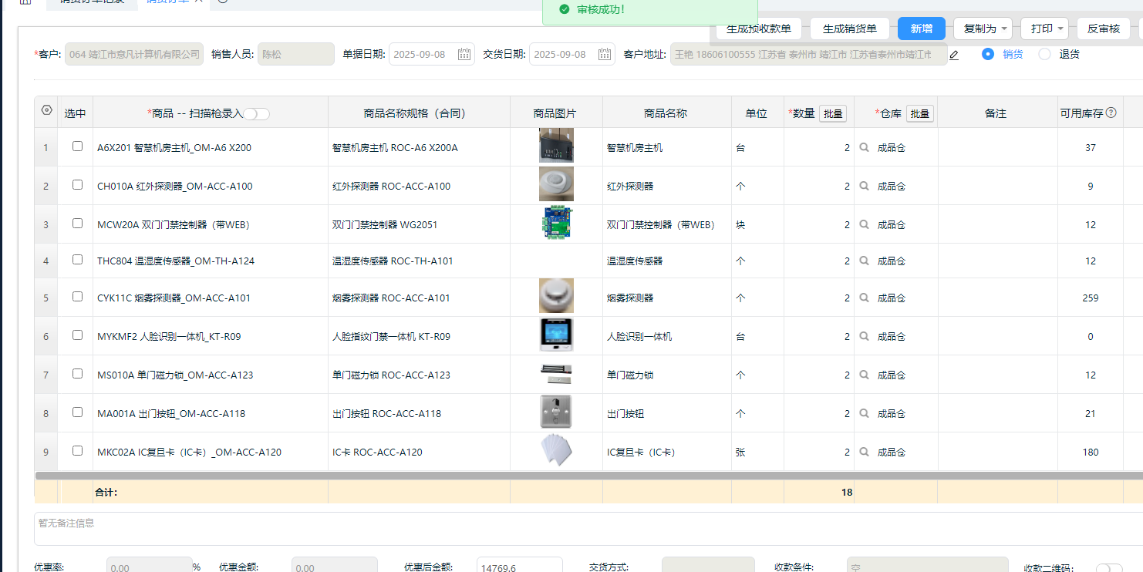Click 批量 button beside 数量 header

pyautogui.click(x=833, y=113)
